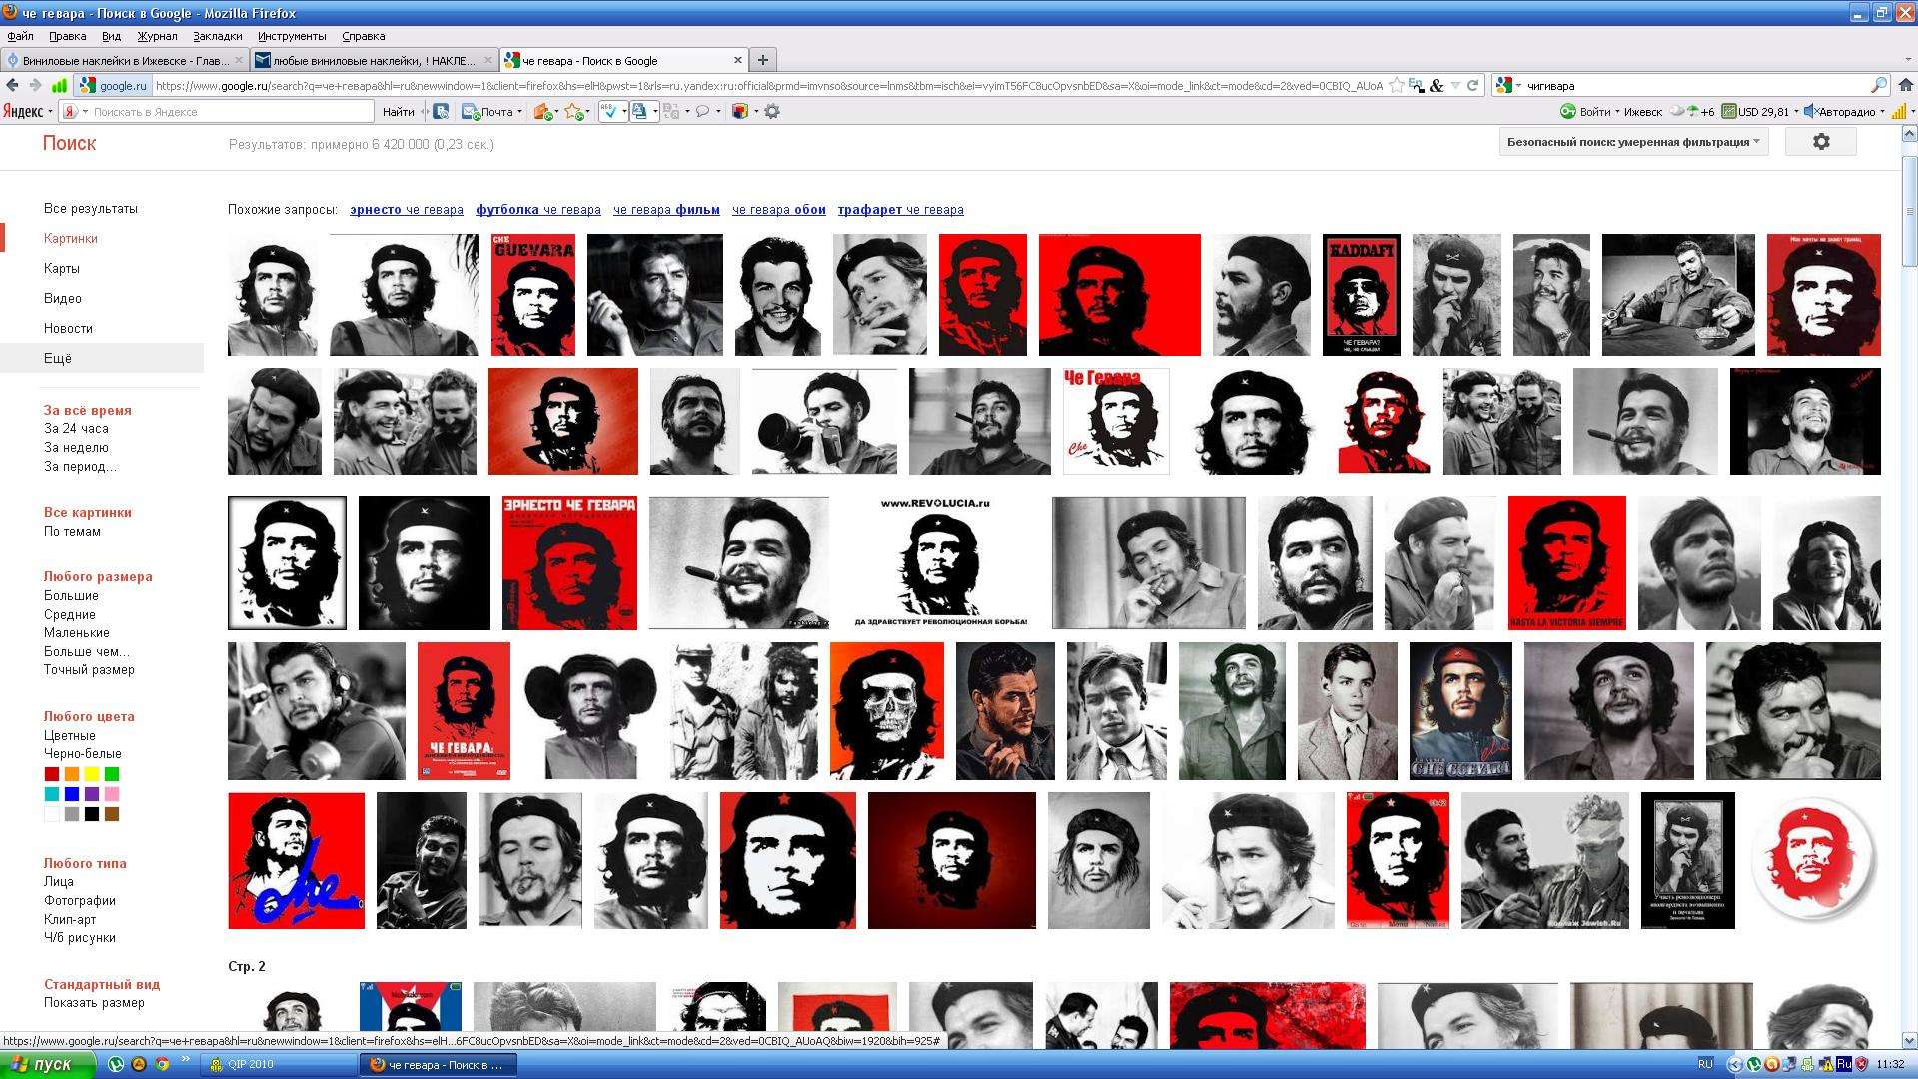Expand the safe search filtering dropdown
The width and height of the screenshot is (1918, 1079).
[1633, 142]
